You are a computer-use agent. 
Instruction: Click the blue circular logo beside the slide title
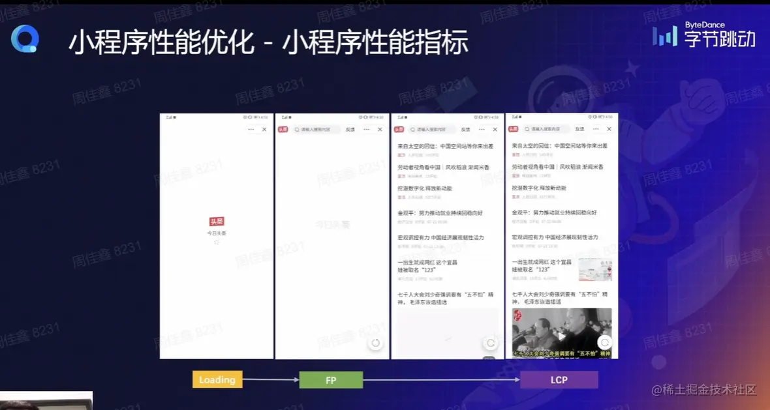tap(25, 38)
